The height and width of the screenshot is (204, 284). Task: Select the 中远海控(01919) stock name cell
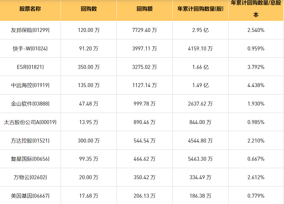coord(30,86)
